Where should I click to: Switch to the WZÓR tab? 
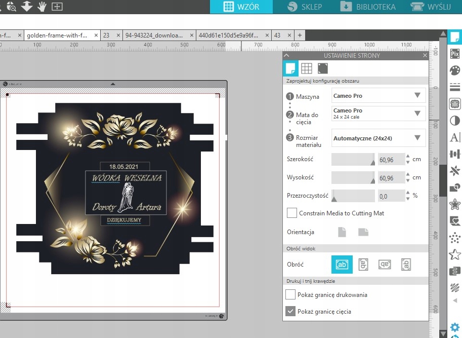(x=241, y=7)
